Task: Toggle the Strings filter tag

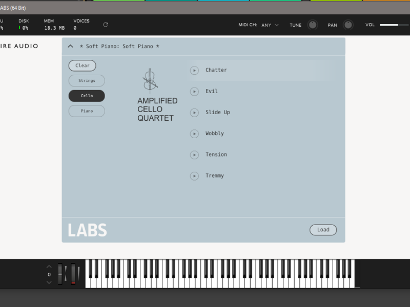Action: click(87, 80)
